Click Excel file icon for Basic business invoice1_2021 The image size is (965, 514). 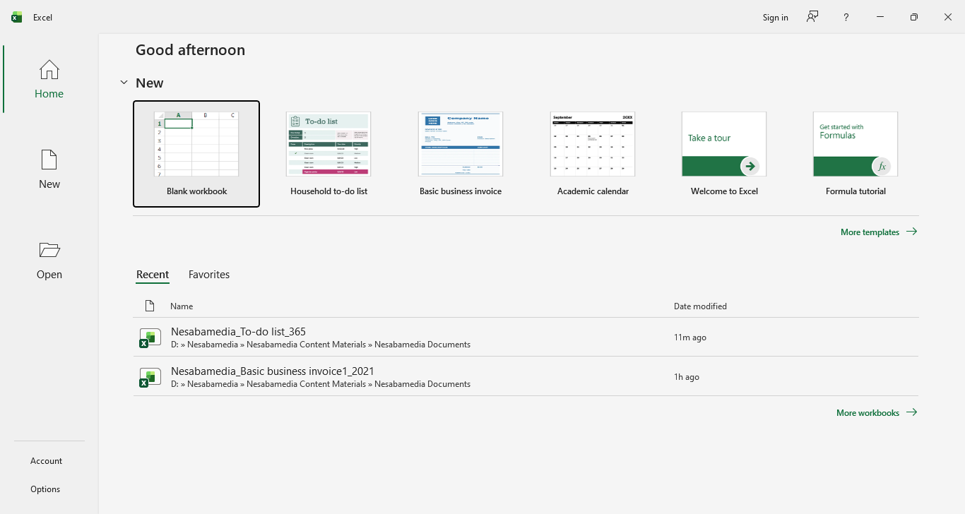click(x=150, y=377)
